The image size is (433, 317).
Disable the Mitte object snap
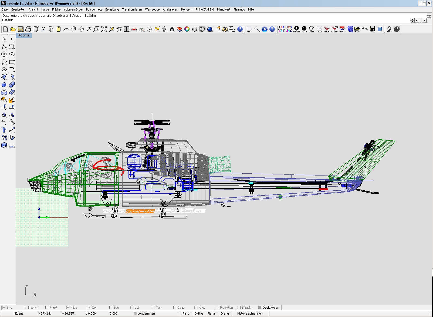68,307
